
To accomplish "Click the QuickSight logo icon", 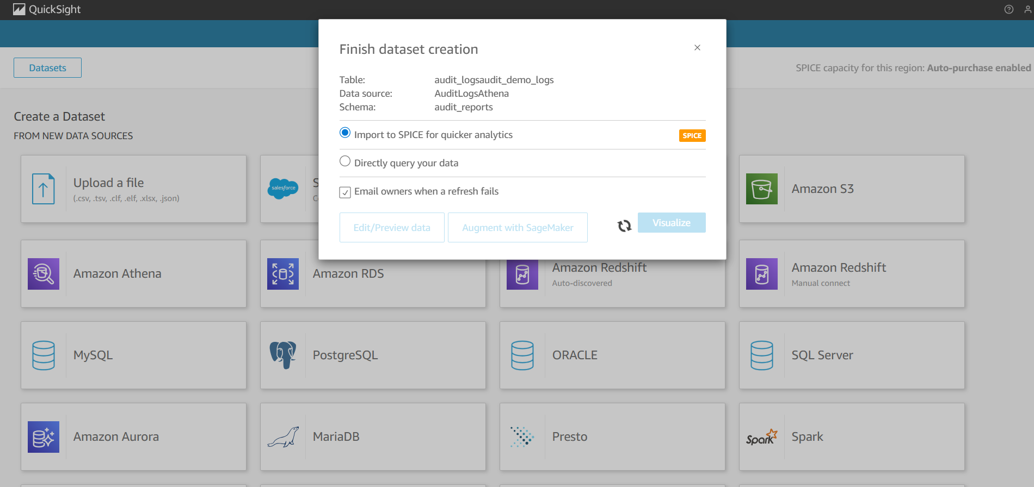I will (19, 9).
